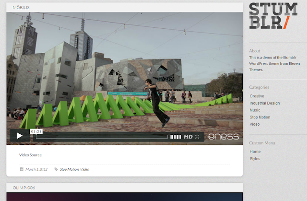This screenshot has height=201, width=307.
Task: Click the OLIMP-006 post image
Action: tap(125, 197)
